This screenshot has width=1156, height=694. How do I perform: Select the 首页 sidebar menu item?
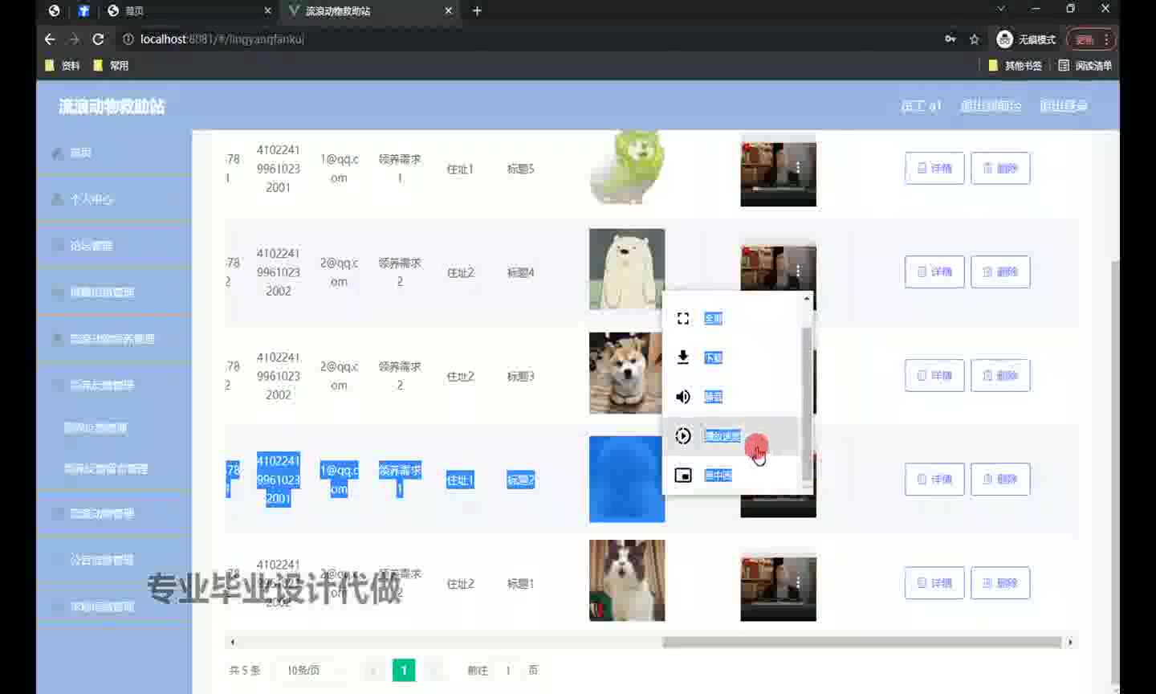coord(80,153)
